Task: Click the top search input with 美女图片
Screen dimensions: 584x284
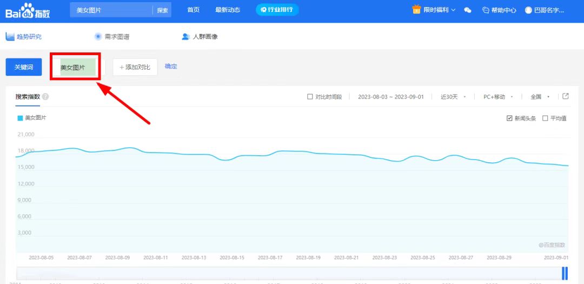Action: pos(111,10)
